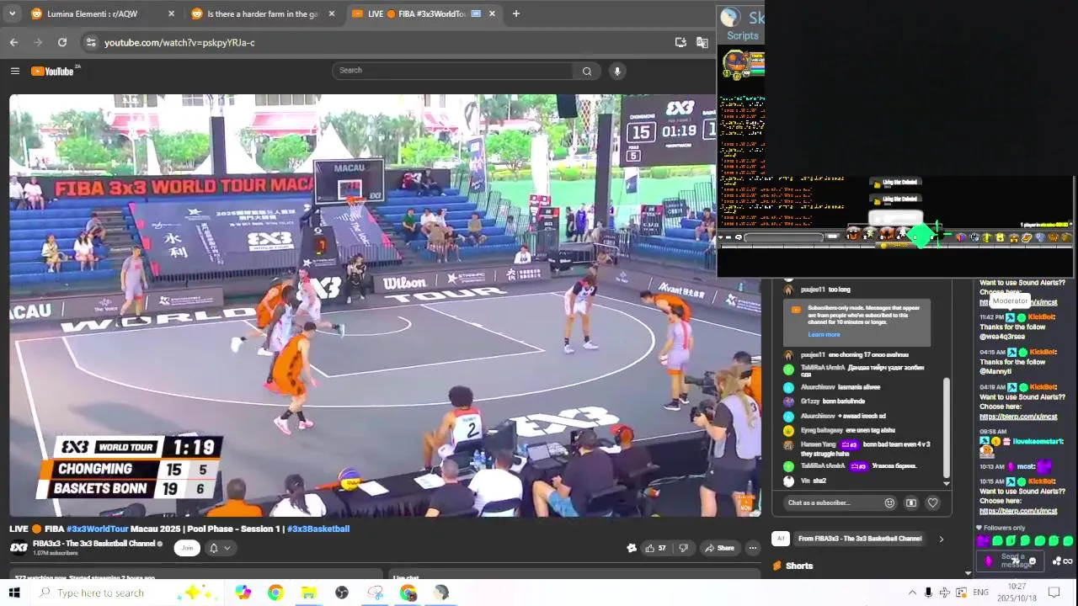Open OBS Studio from the taskbar
This screenshot has height=606, width=1078.
(x=341, y=593)
